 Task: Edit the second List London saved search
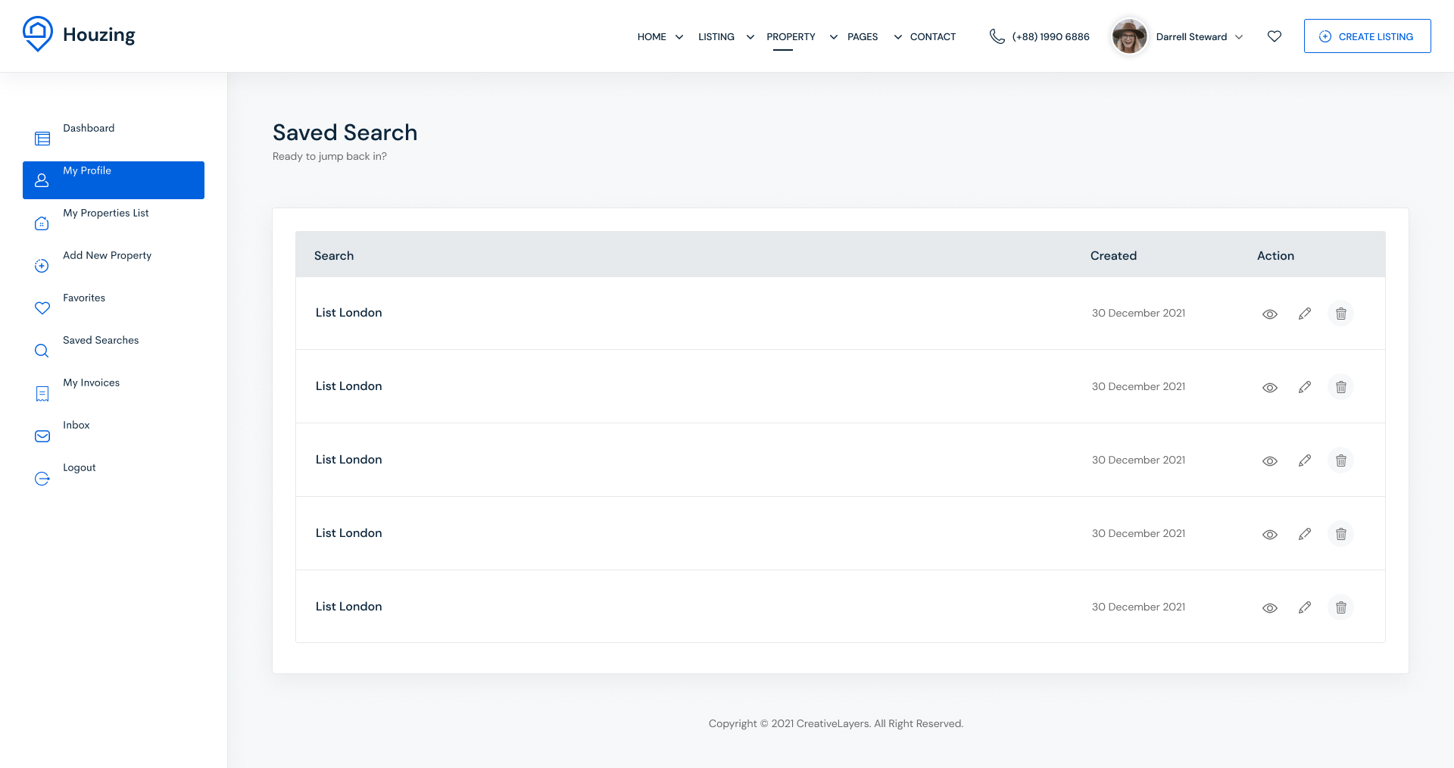tap(1305, 387)
